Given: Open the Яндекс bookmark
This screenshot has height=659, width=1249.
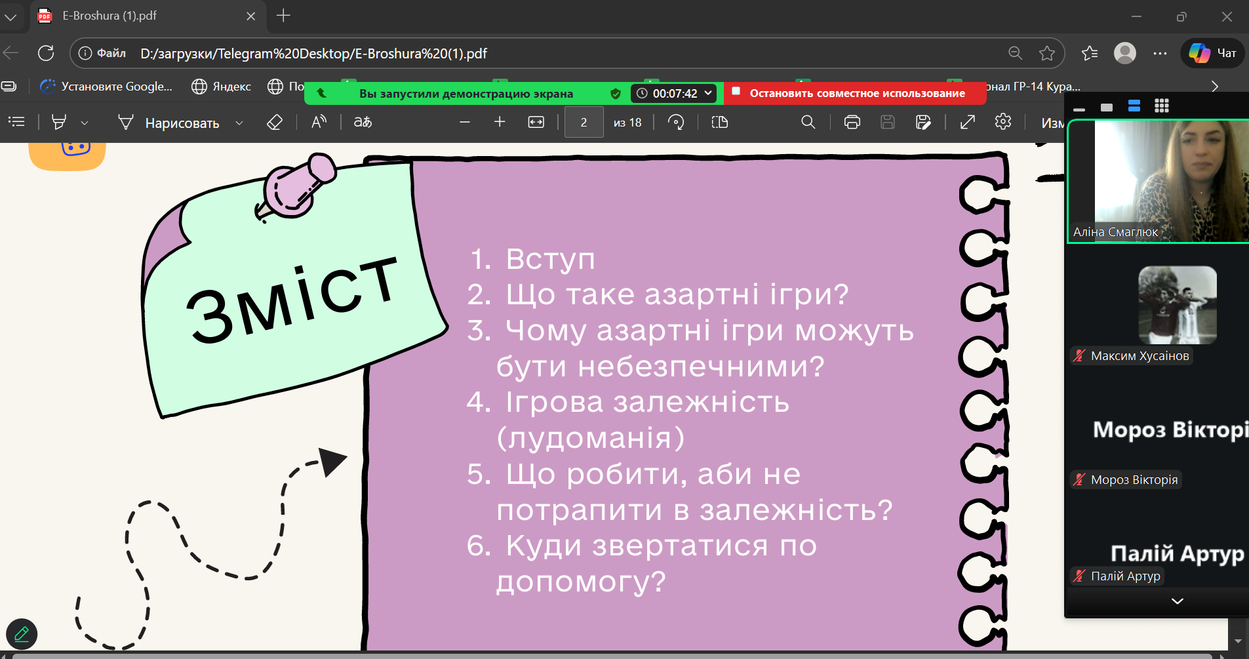Looking at the screenshot, I should click(x=222, y=87).
